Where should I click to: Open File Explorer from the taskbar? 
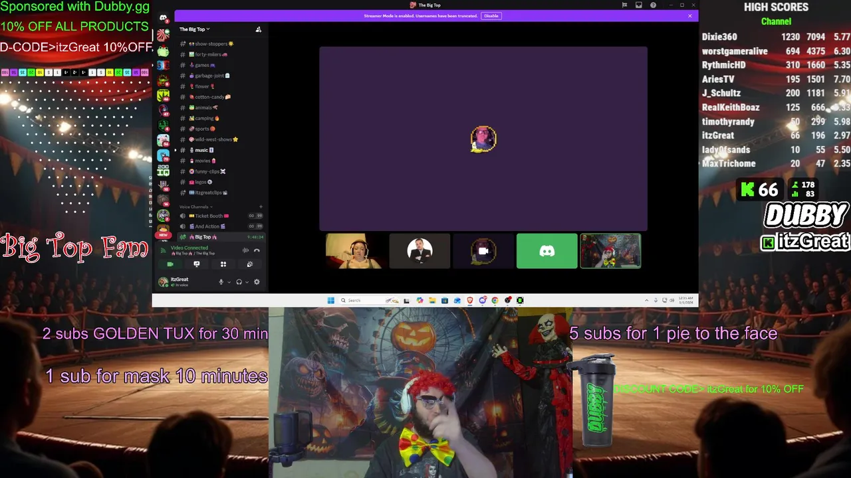tap(432, 300)
